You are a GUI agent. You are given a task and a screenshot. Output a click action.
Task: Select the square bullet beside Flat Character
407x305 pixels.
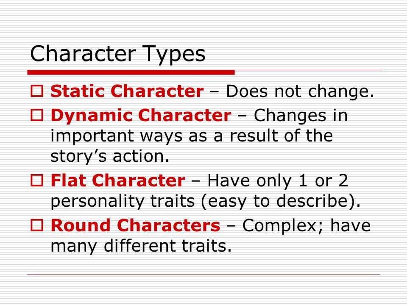click(x=37, y=180)
